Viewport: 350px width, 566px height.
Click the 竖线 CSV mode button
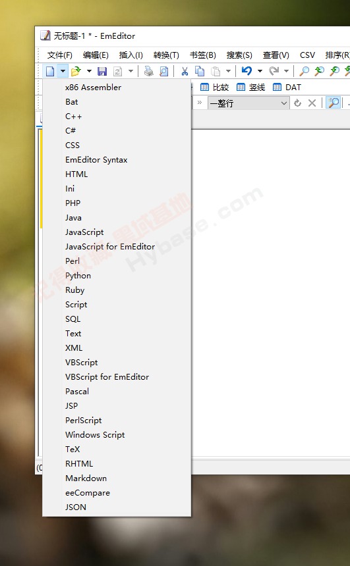click(250, 88)
